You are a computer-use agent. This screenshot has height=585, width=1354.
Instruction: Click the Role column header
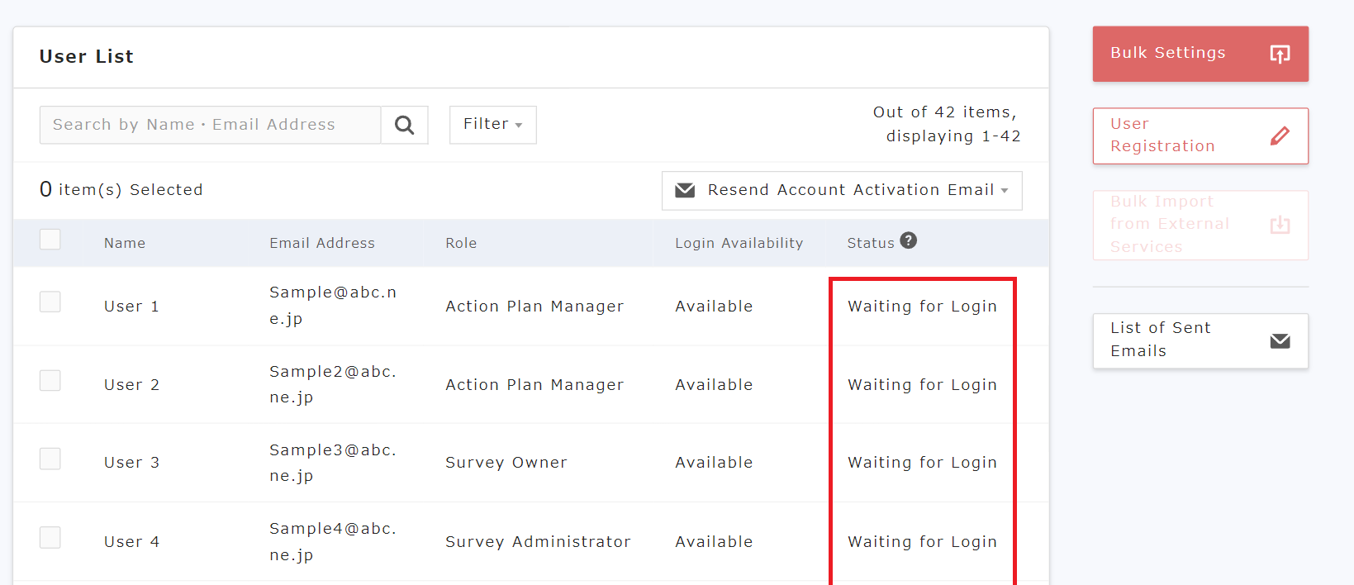pos(461,243)
